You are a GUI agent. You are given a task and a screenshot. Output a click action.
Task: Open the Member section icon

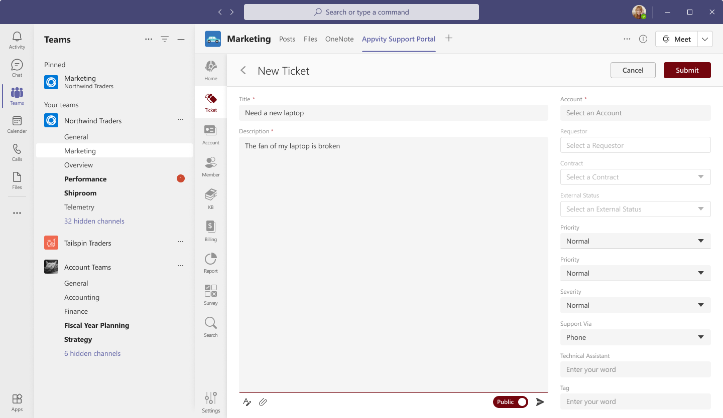coord(211,166)
